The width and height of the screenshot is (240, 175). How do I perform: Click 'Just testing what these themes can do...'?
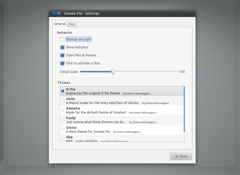point(96,122)
